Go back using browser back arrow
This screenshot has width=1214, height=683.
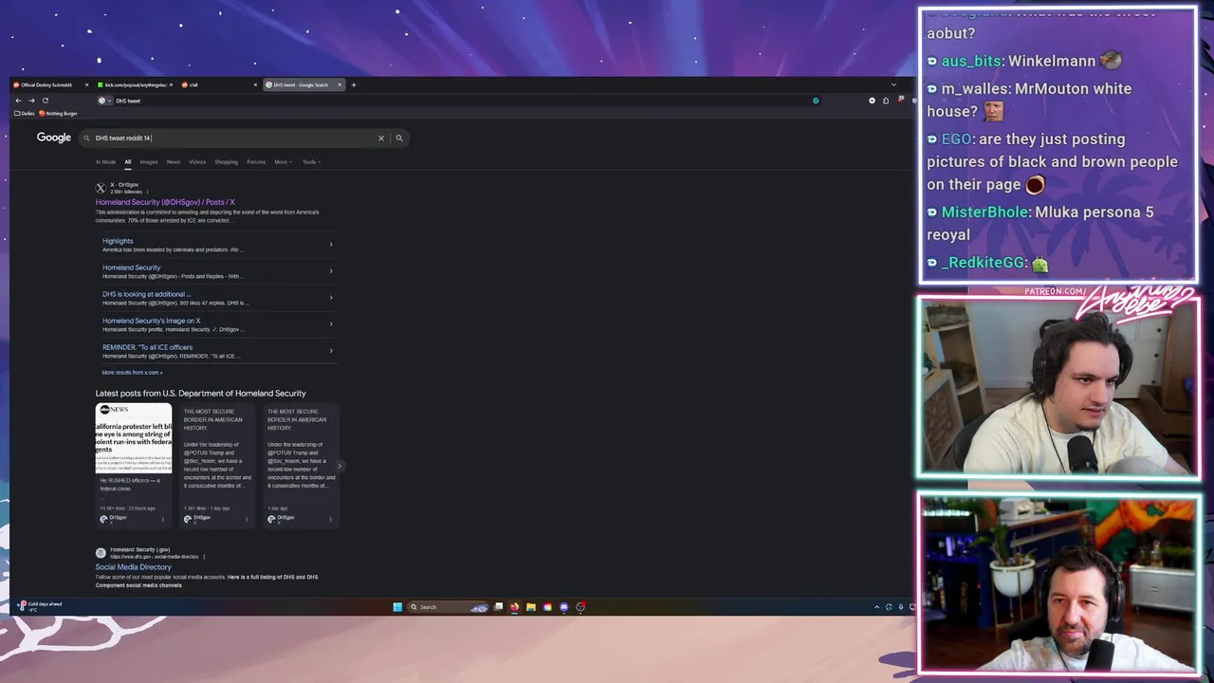18,101
